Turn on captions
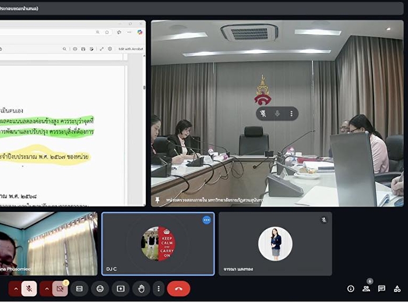The image size is (408, 303). [x=79, y=288]
